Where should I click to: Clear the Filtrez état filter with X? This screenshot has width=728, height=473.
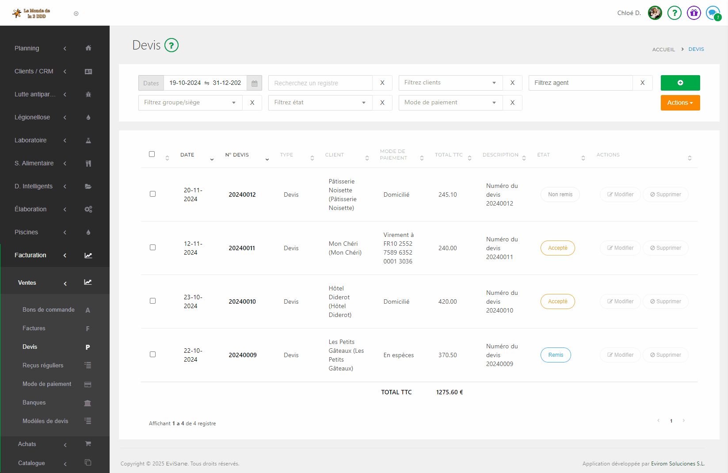382,103
